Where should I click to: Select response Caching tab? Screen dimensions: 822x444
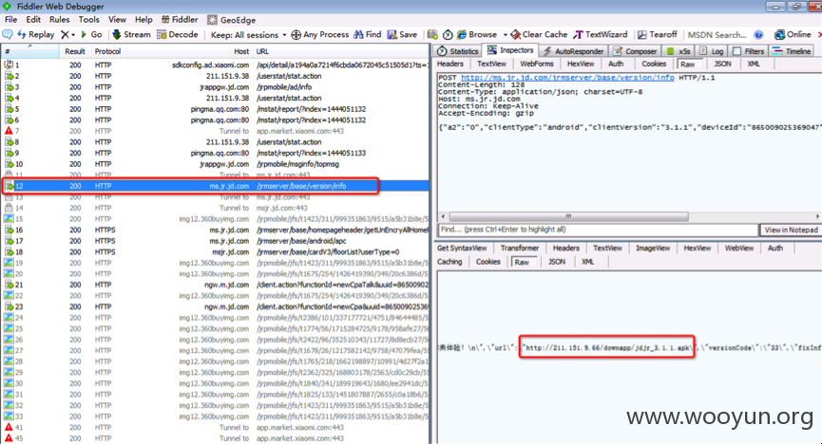click(449, 262)
